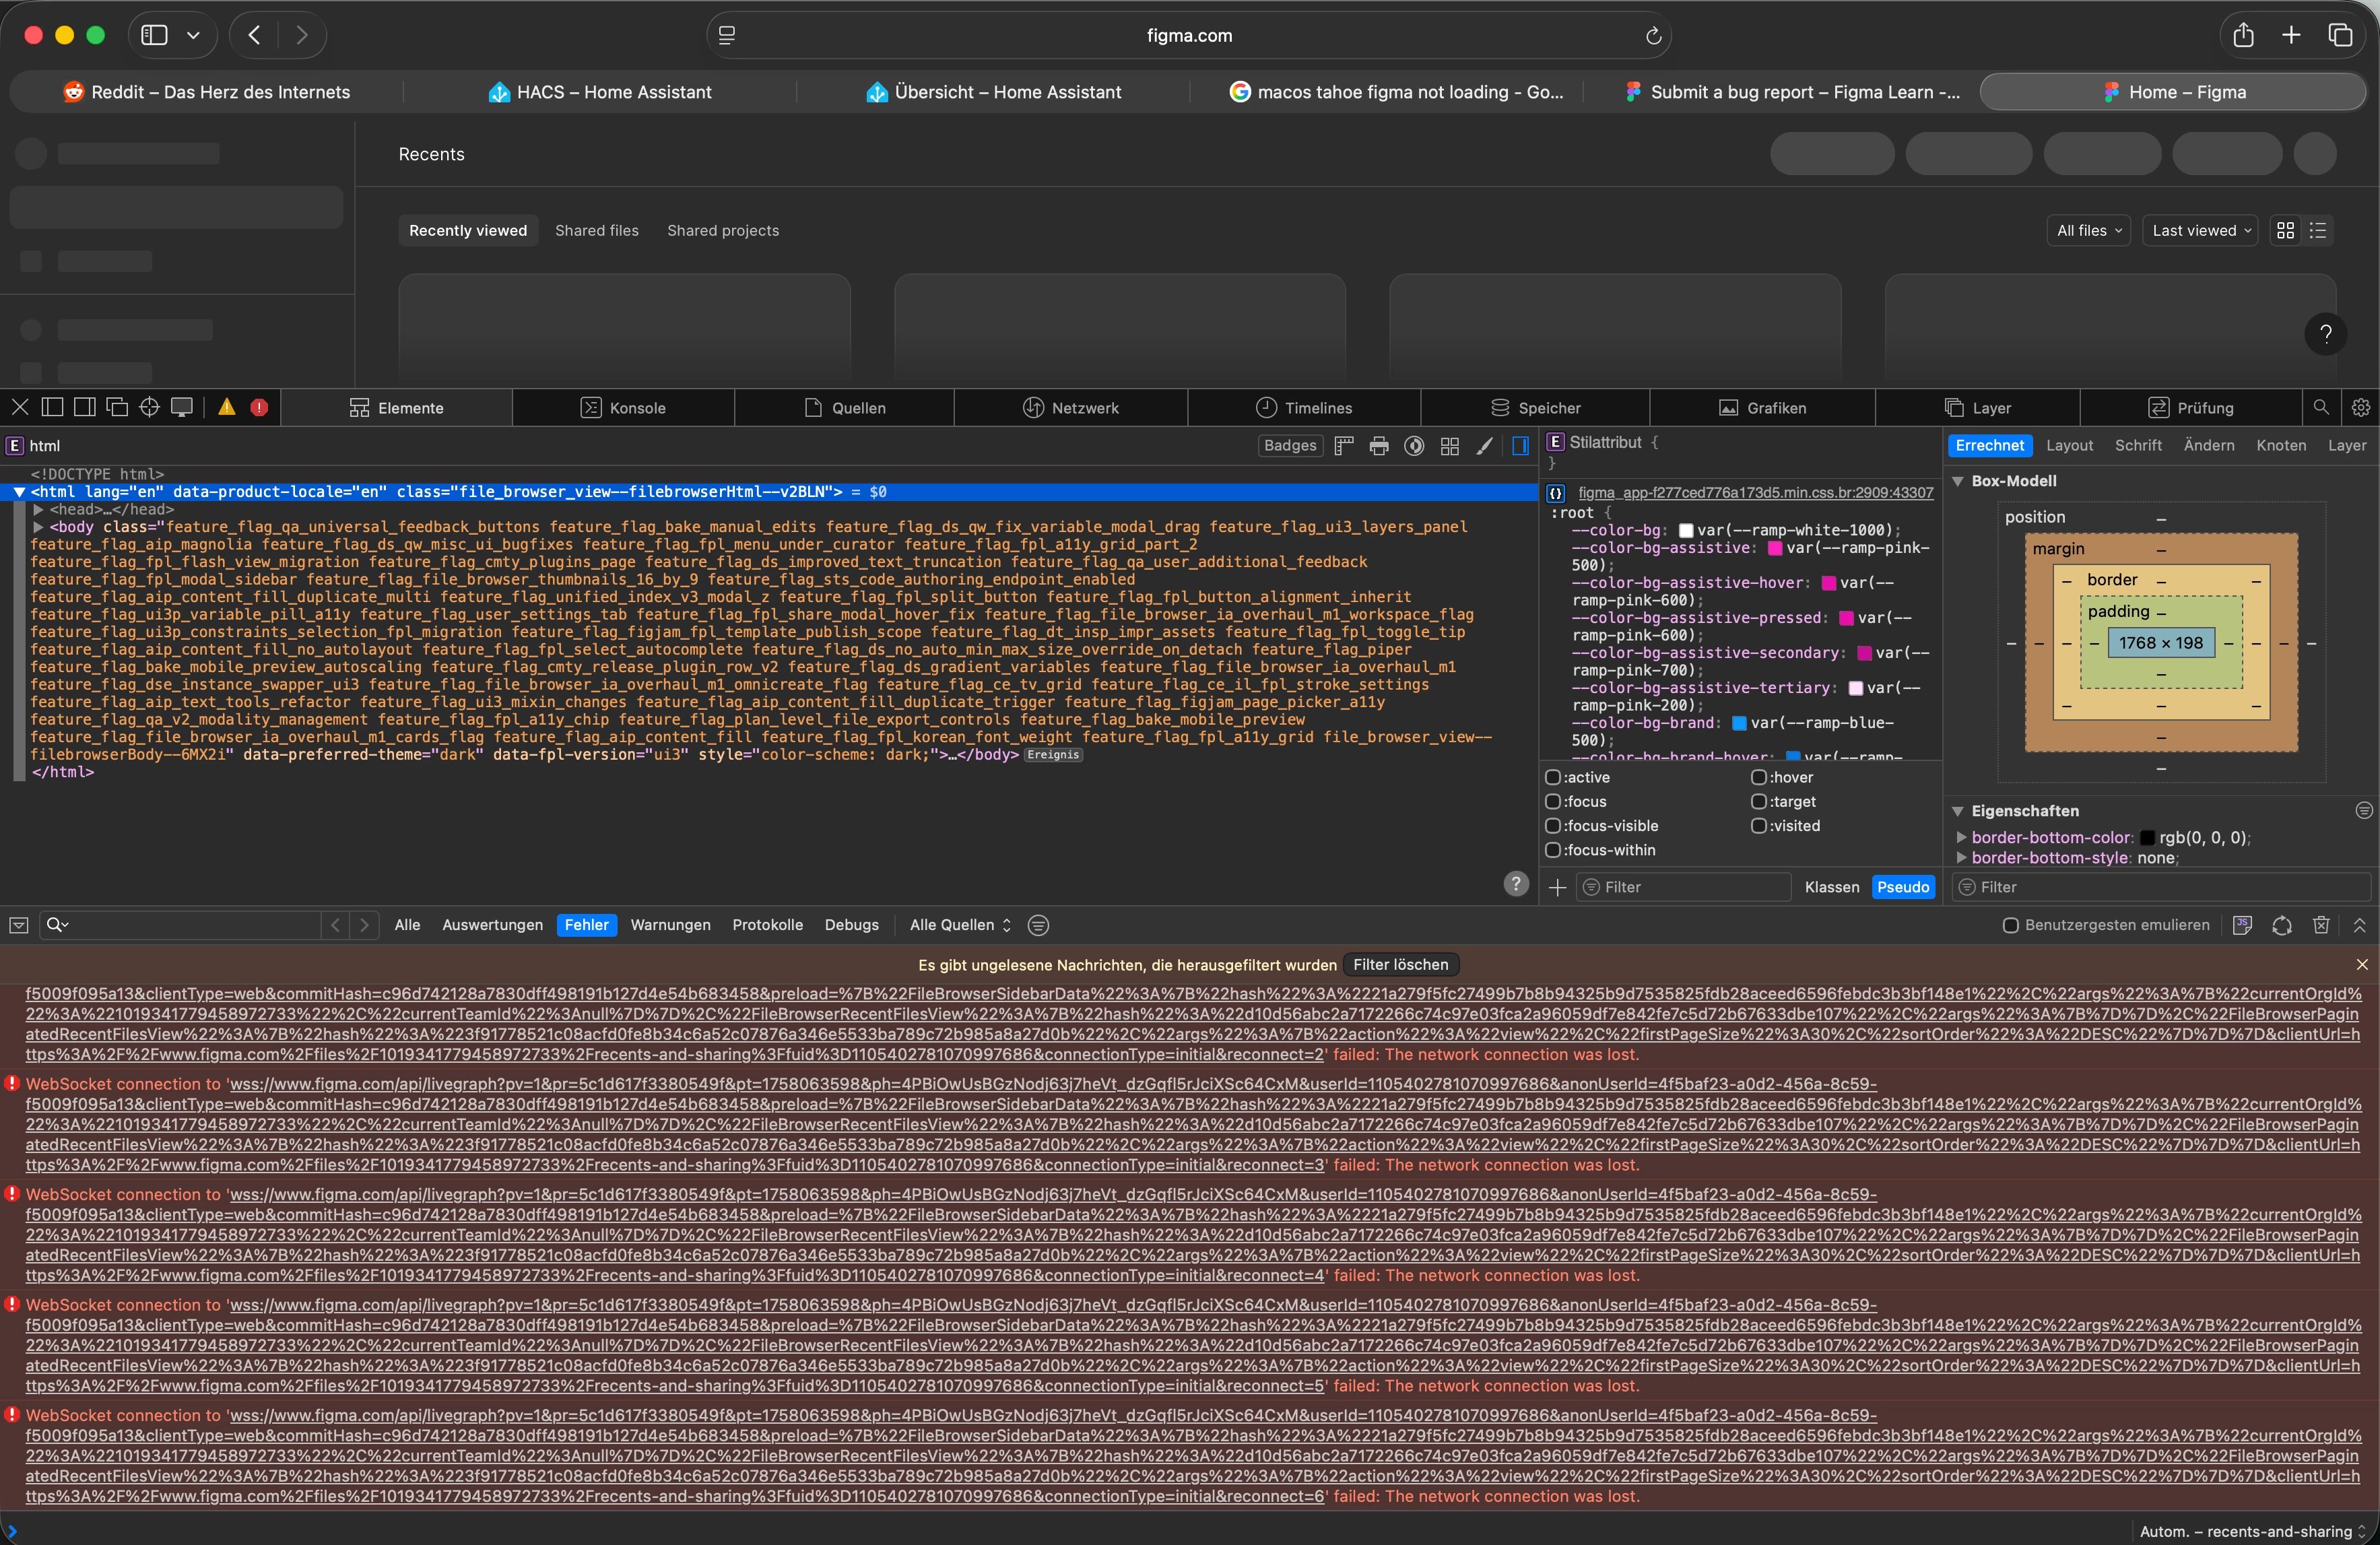2380x1545 pixels.
Task: Collapse the Box-Modell section
Action: coord(1959,481)
